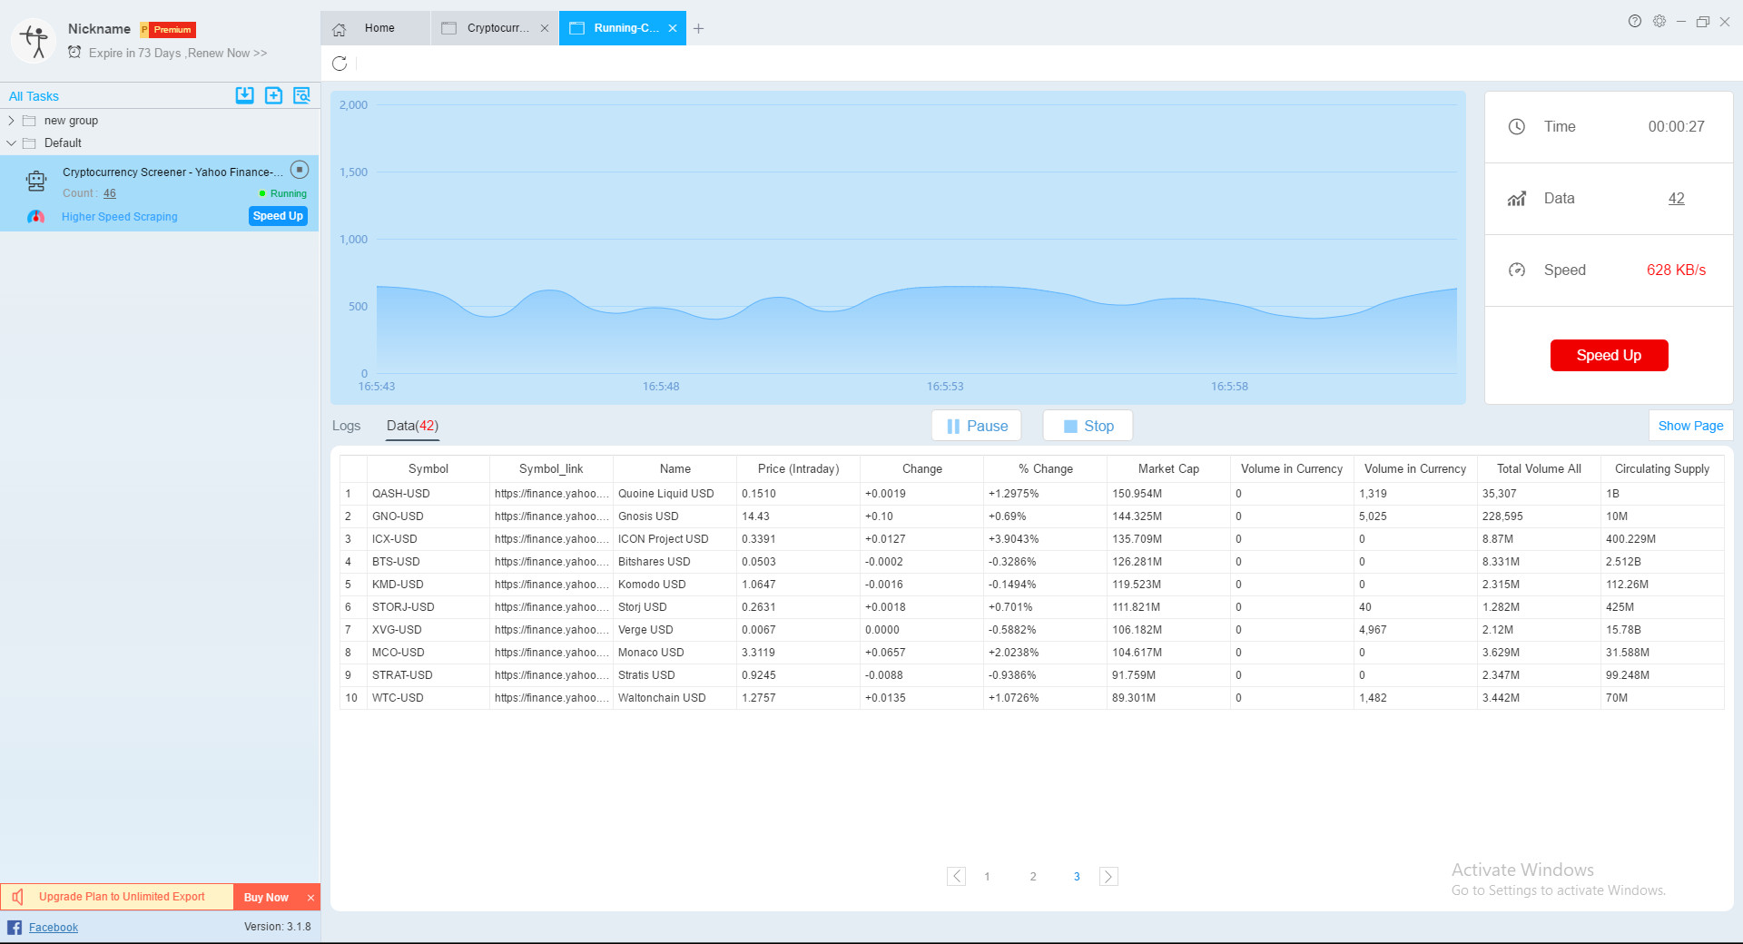The width and height of the screenshot is (1743, 944).
Task: Open the help question mark icon
Action: 1635,21
